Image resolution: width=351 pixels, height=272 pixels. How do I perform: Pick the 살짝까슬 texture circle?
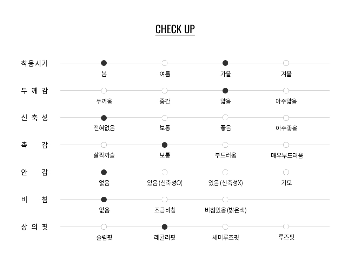[104, 145]
